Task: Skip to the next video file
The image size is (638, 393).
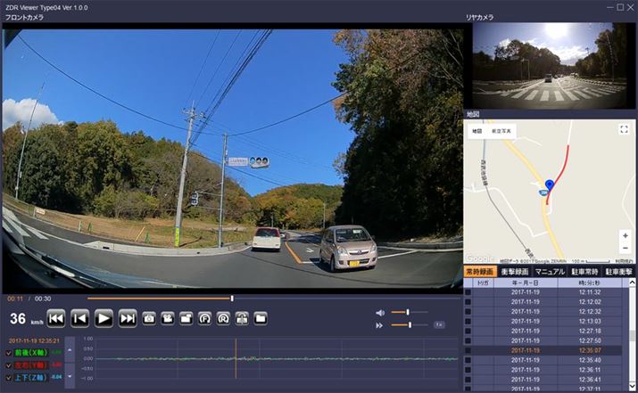Action: click(128, 317)
